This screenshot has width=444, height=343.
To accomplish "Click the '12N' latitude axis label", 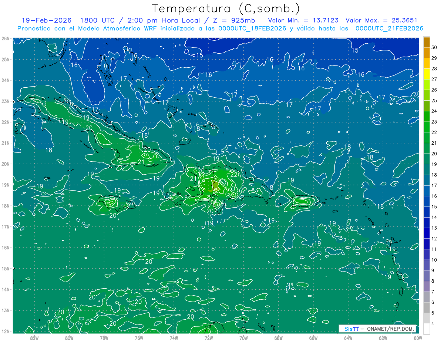I will pyautogui.click(x=5, y=331).
